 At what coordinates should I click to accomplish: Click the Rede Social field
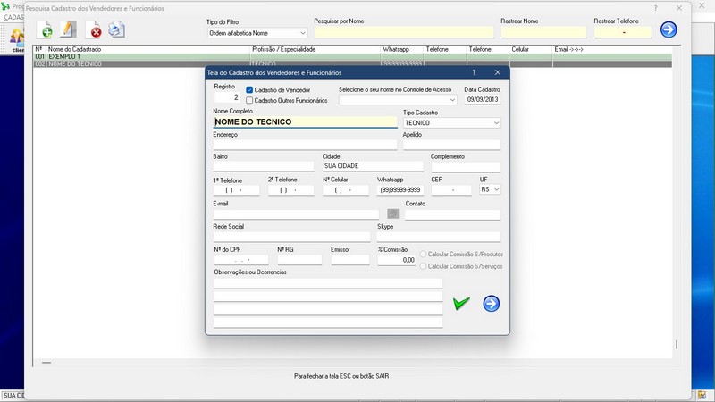pyautogui.click(x=292, y=237)
